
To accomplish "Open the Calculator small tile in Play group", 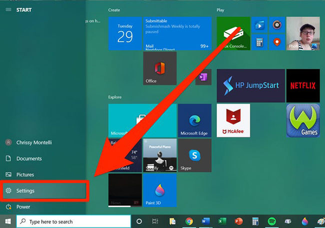I will (x=259, y=42).
